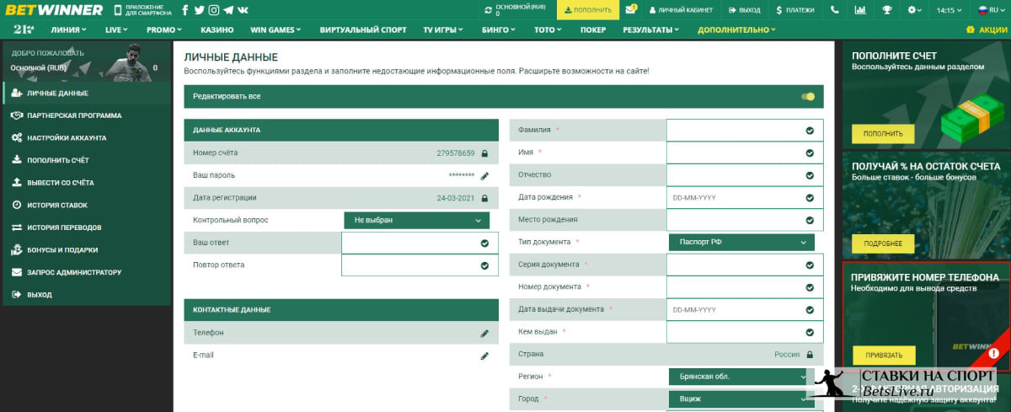The width and height of the screenshot is (1011, 412).
Task: Click the phone handset icon
Action: (x=834, y=10)
